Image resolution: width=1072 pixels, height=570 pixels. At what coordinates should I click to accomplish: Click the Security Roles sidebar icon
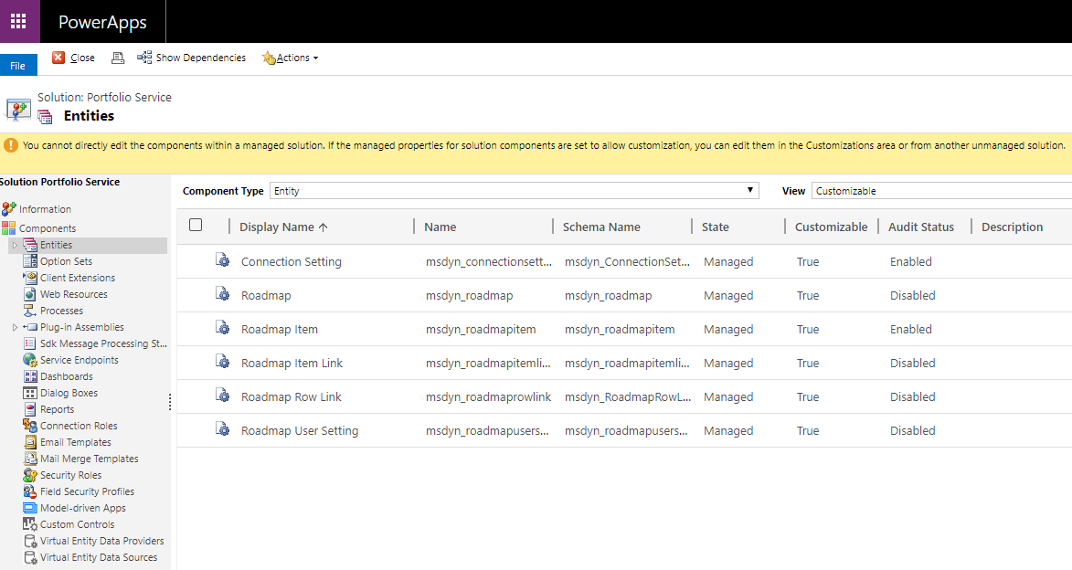pyautogui.click(x=31, y=475)
